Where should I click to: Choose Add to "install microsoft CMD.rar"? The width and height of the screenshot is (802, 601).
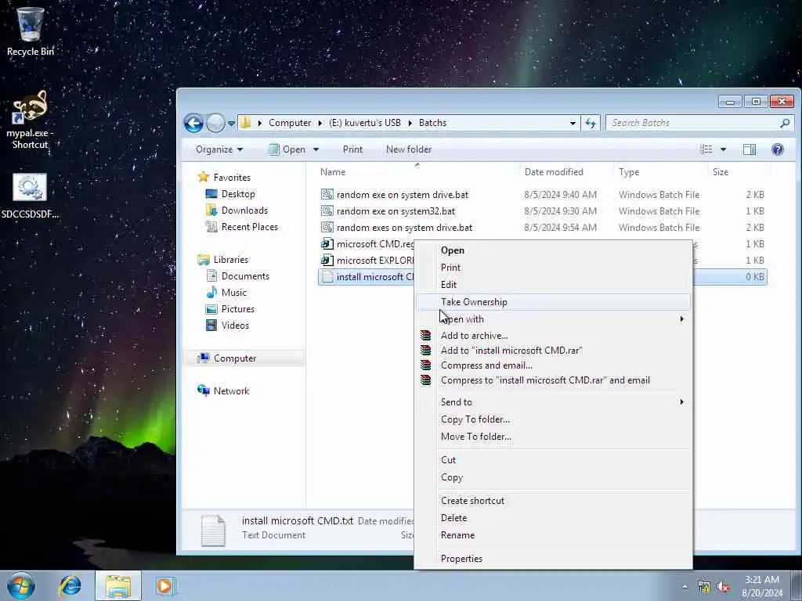tap(553, 351)
